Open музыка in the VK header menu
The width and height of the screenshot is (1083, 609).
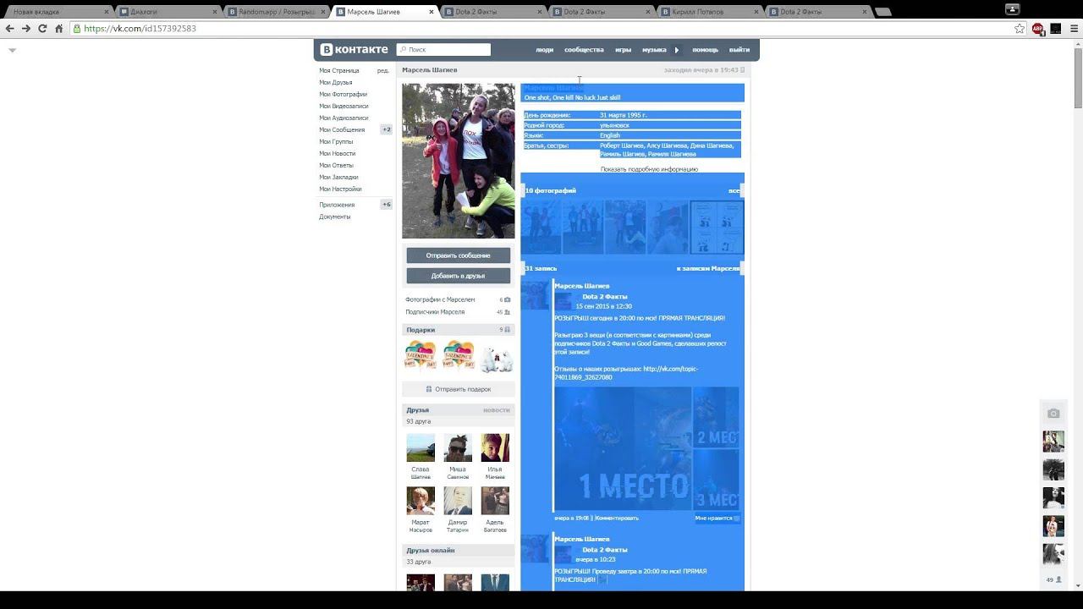654,50
